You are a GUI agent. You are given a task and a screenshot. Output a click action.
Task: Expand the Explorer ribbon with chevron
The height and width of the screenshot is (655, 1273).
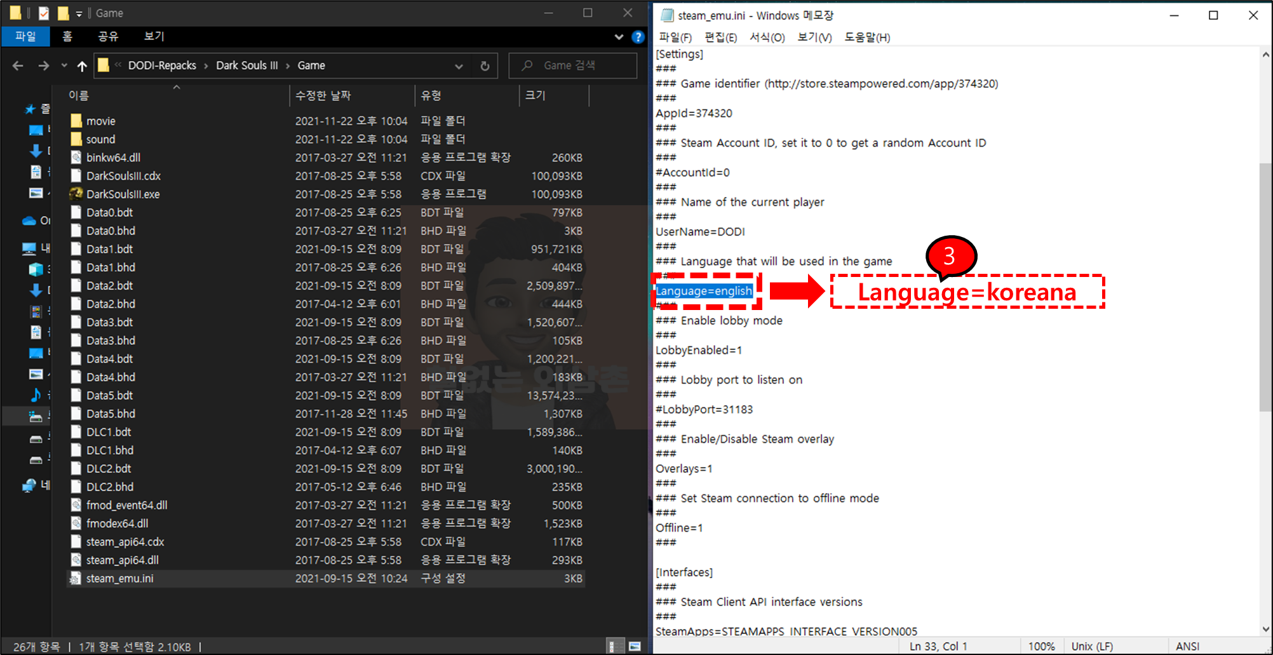(619, 37)
